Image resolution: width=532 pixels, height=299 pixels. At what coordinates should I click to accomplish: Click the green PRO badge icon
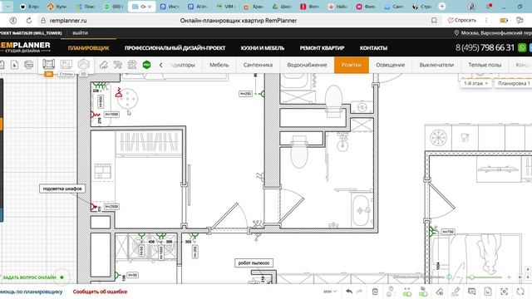(146, 65)
